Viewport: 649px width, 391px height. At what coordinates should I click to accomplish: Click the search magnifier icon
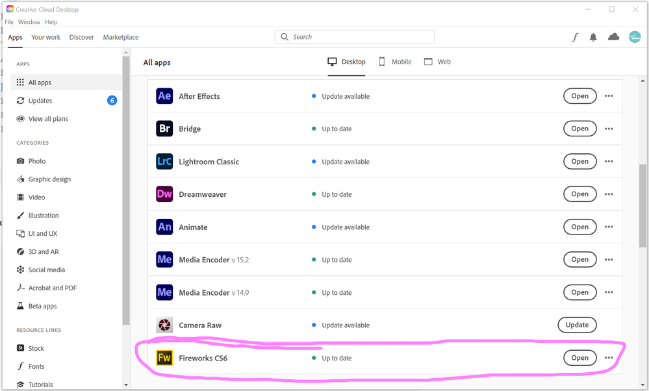285,37
